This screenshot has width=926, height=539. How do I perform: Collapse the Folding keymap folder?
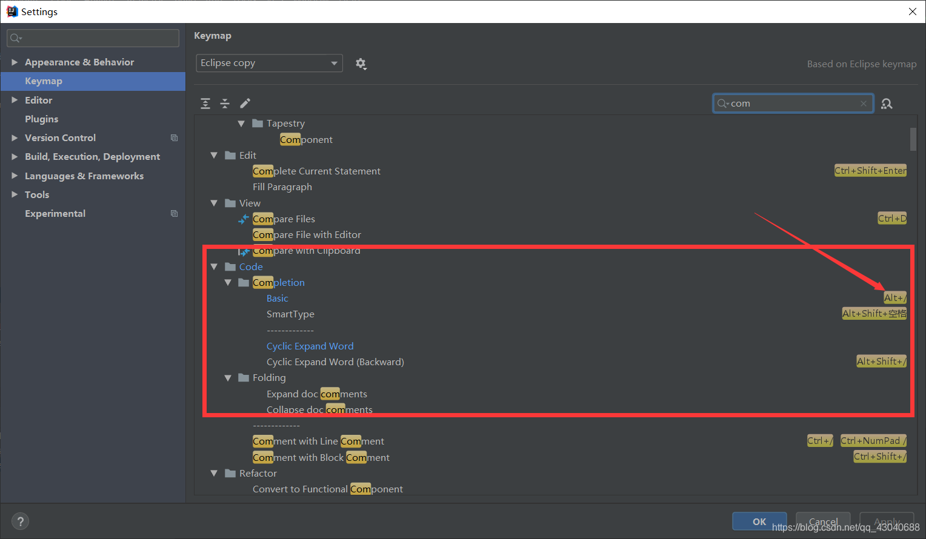click(228, 378)
